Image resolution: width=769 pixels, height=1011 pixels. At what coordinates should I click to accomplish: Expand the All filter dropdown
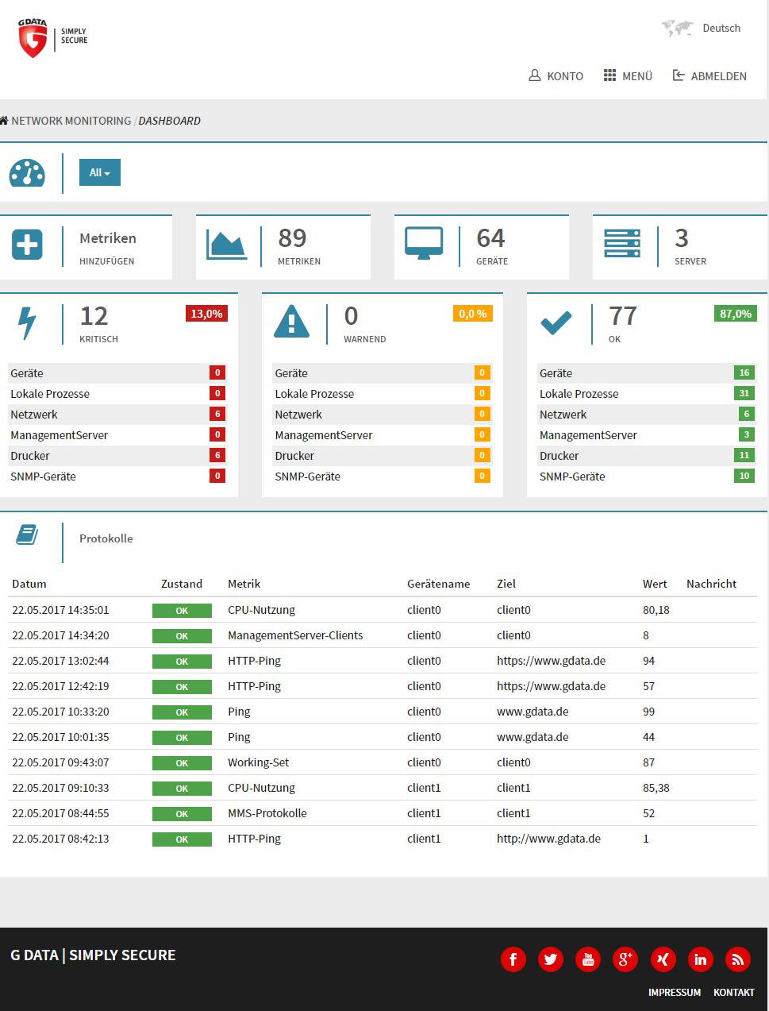[x=99, y=172]
